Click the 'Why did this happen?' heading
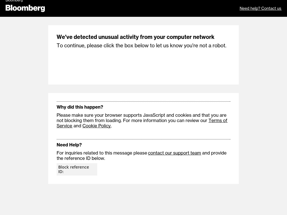The width and height of the screenshot is (287, 215). tap(80, 107)
